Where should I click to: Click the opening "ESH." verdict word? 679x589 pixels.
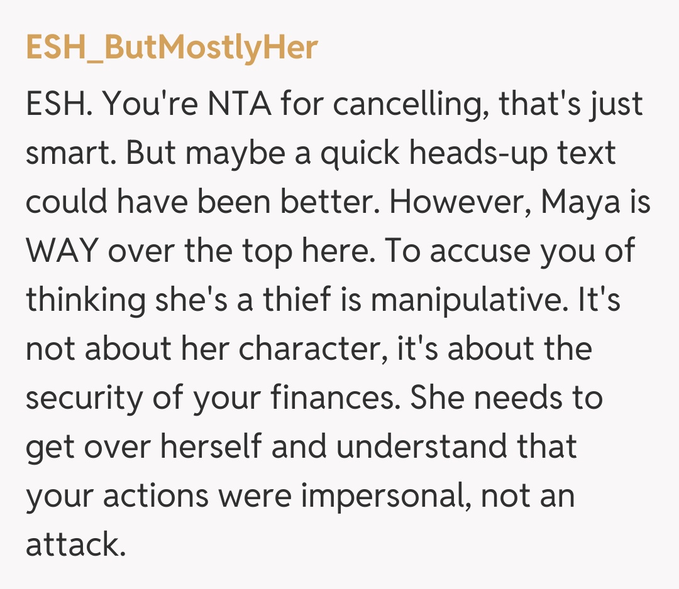(x=60, y=105)
